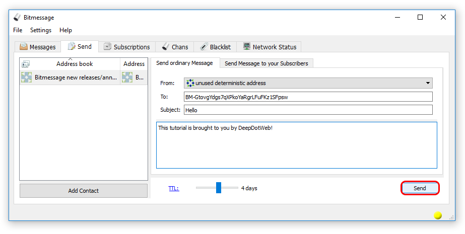Click the yellow network status indicator
The width and height of the screenshot is (465, 234).
pos(438,215)
